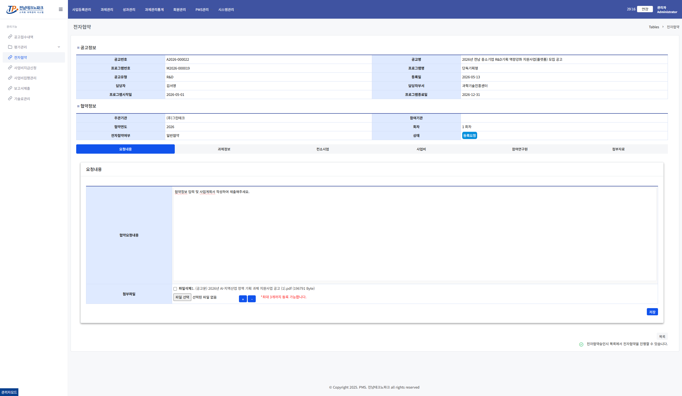Image resolution: width=682 pixels, height=396 pixels.
Task: Open the 과제관리 top menu
Action: pyautogui.click(x=107, y=10)
